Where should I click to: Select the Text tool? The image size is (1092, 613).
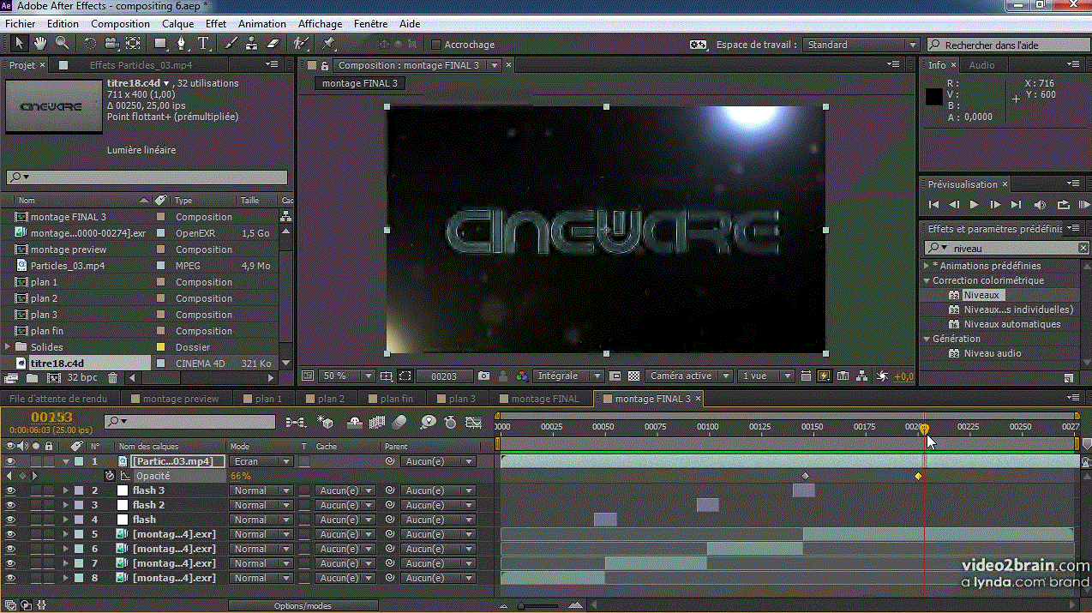[204, 43]
